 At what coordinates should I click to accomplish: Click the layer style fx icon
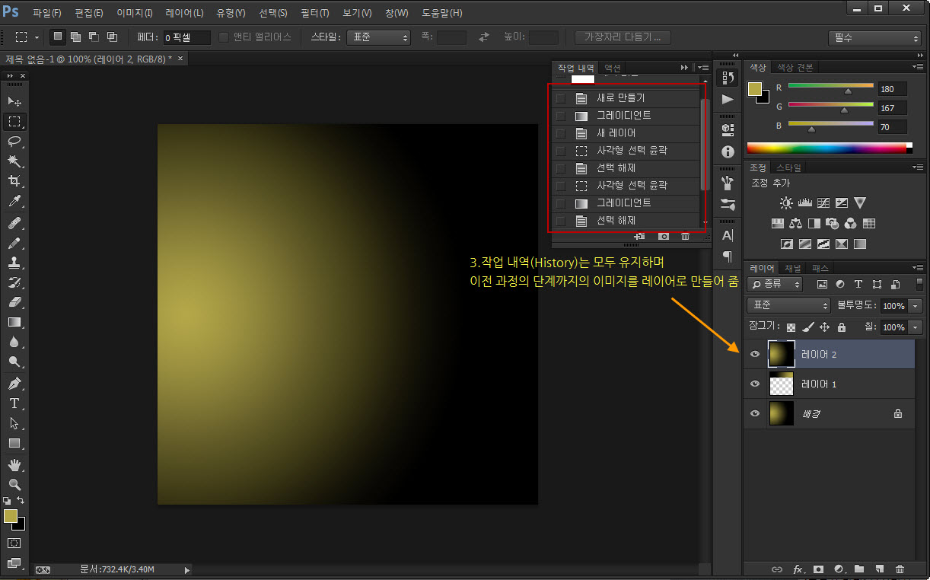click(798, 569)
